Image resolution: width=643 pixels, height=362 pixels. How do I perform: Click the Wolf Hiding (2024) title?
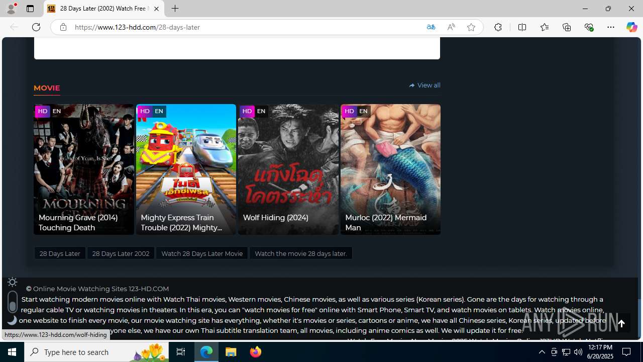tap(275, 217)
